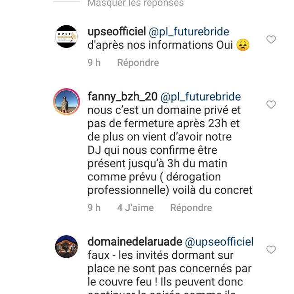This screenshot has height=294, width=294.
Task: Tap the heart beside domainedelaruade's comment
Action: 271,250
